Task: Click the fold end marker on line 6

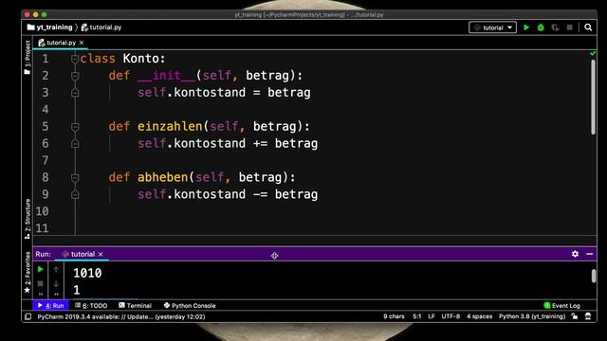Action: click(x=75, y=143)
